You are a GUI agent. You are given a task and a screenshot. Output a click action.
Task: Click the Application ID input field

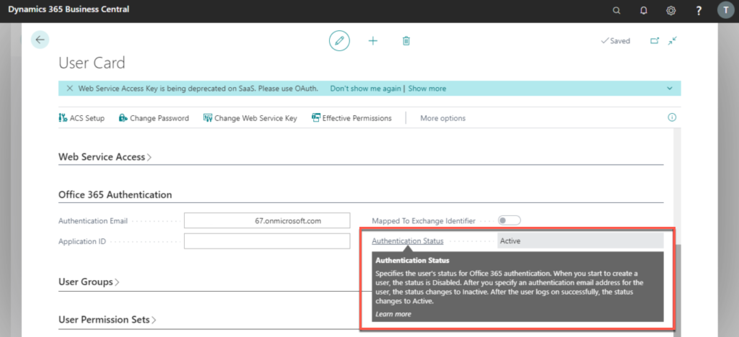[x=267, y=241]
